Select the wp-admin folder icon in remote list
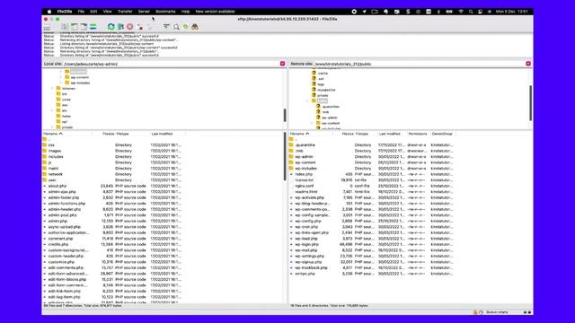Viewport: 575px width, 323px height. tap(291, 157)
